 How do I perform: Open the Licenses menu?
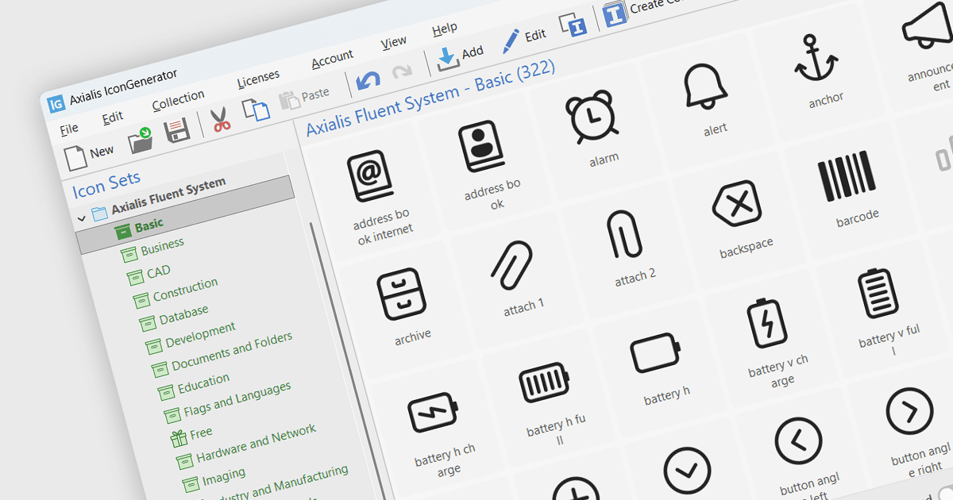258,79
